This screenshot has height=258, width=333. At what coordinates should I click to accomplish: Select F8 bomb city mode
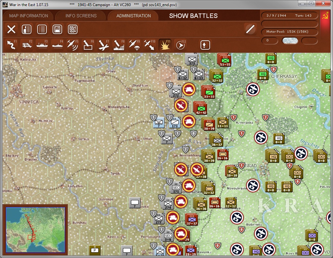point(119,45)
